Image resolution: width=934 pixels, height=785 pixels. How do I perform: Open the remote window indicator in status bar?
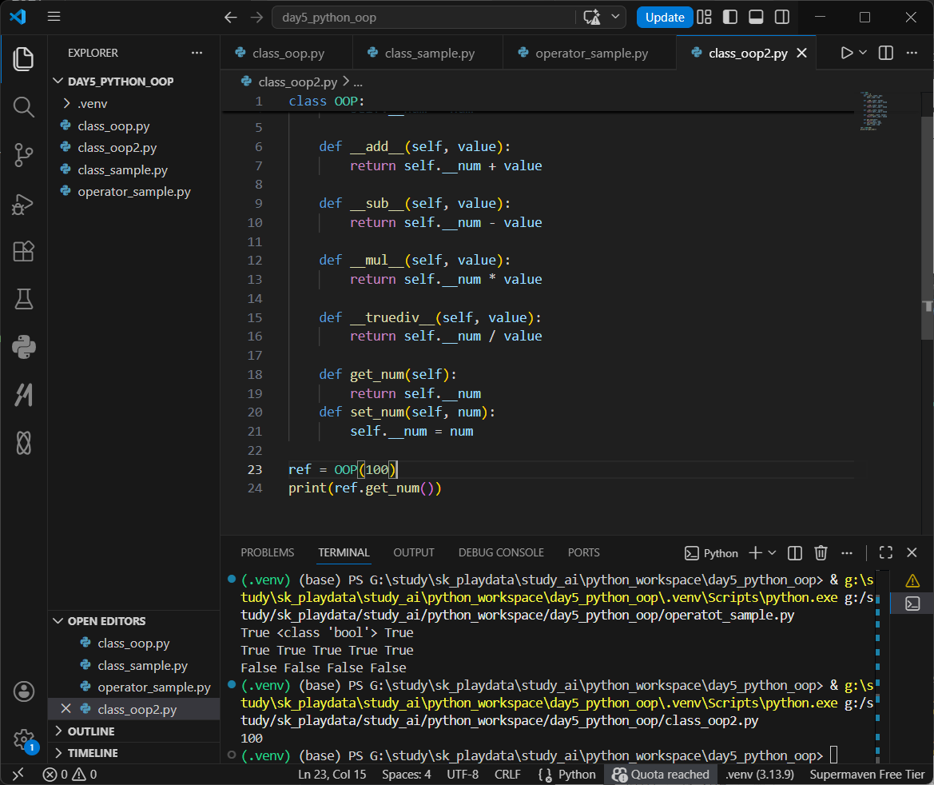[x=18, y=775]
